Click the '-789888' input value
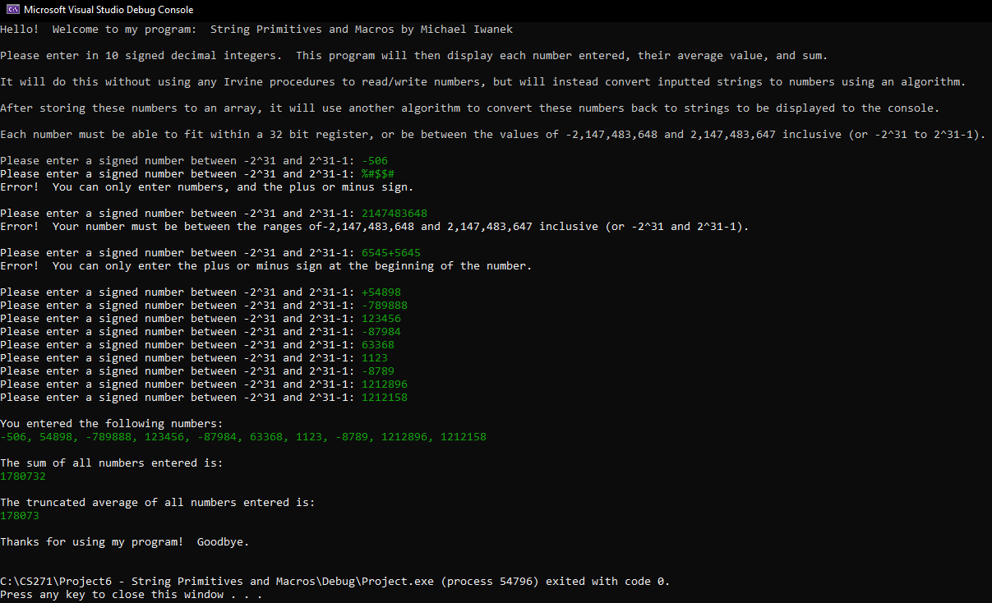 pos(385,305)
